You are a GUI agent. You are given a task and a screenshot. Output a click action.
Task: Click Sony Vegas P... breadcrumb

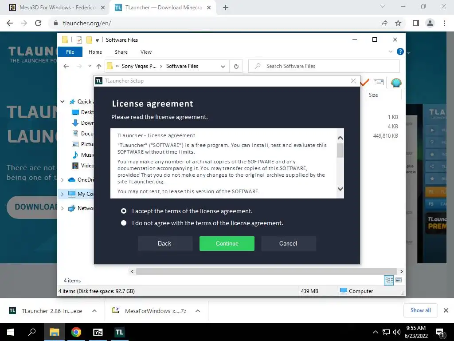[x=139, y=66]
